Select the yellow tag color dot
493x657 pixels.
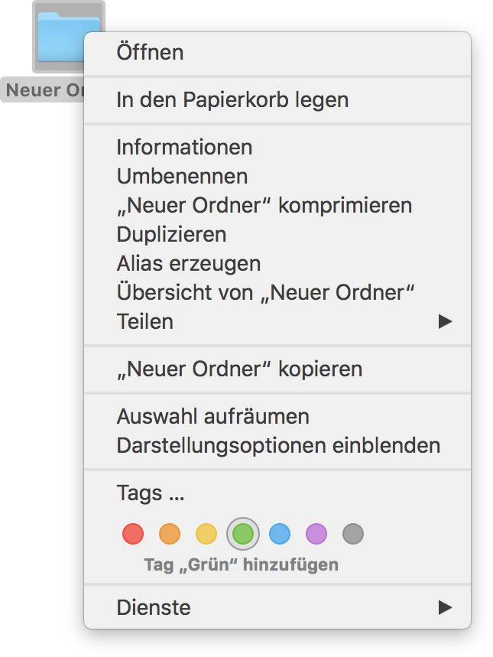[x=206, y=534]
